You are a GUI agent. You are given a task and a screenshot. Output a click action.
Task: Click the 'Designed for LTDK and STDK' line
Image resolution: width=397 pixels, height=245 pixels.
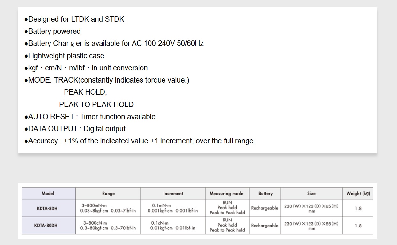coord(74,19)
